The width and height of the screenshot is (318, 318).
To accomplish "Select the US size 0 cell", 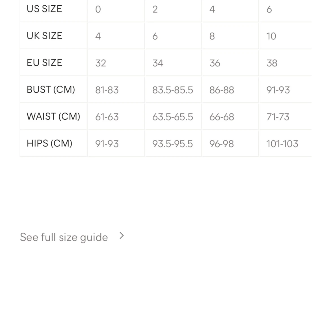I will (98, 9).
